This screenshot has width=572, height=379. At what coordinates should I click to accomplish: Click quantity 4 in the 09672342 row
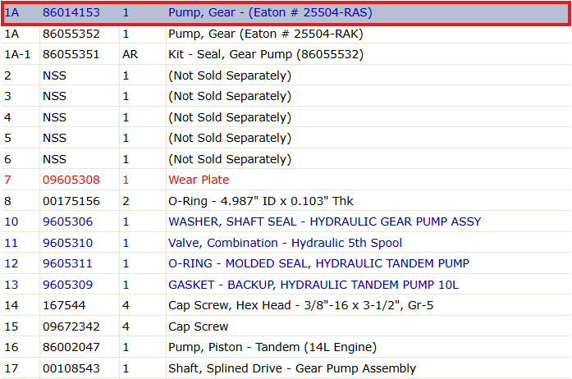[126, 326]
